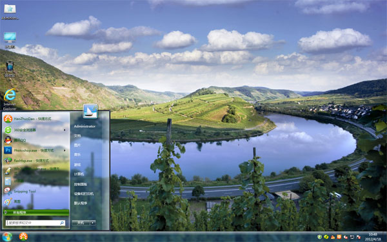Screen dimensions: 387x242
Task: Click the Windows Start orb
Action: click(x=7, y=237)
